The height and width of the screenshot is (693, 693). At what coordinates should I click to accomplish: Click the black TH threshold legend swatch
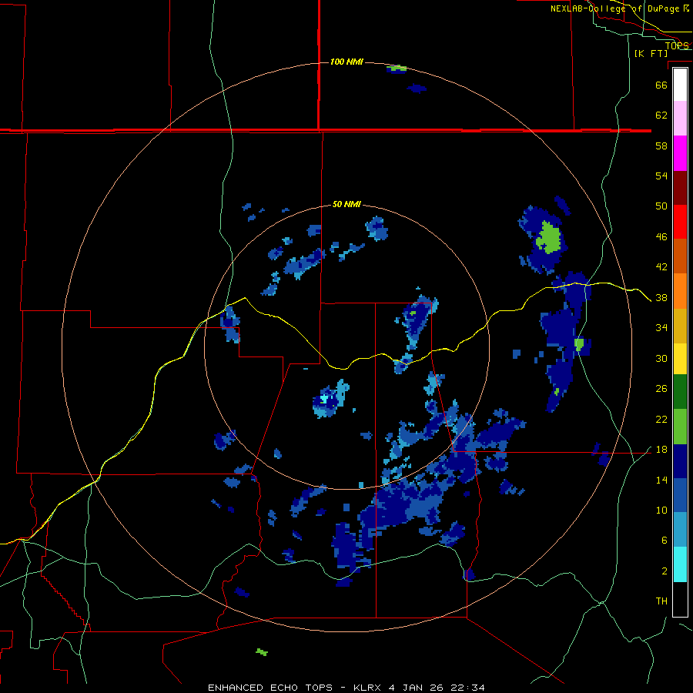[x=680, y=599]
